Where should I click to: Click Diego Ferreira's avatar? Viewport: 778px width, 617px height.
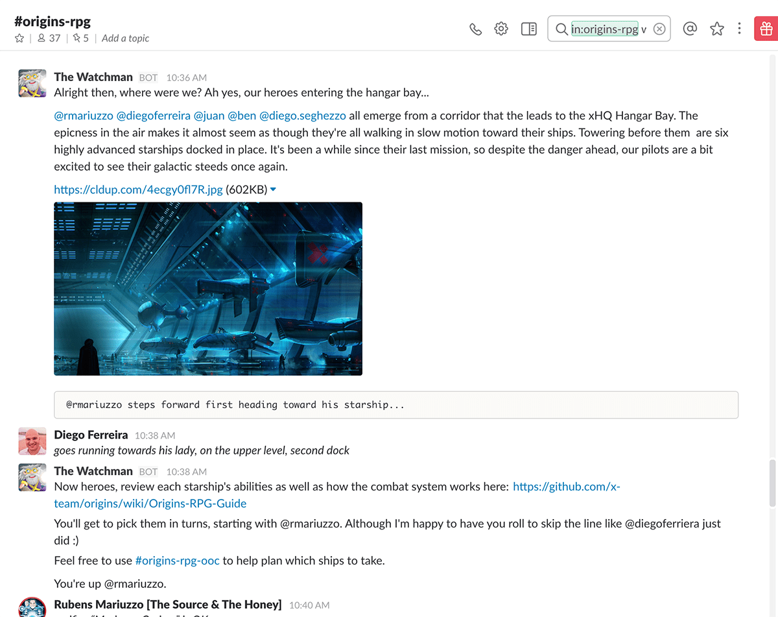coord(32,441)
